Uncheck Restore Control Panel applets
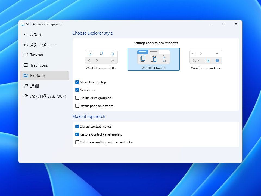Image resolution: width=261 pixels, height=196 pixels. click(77, 134)
